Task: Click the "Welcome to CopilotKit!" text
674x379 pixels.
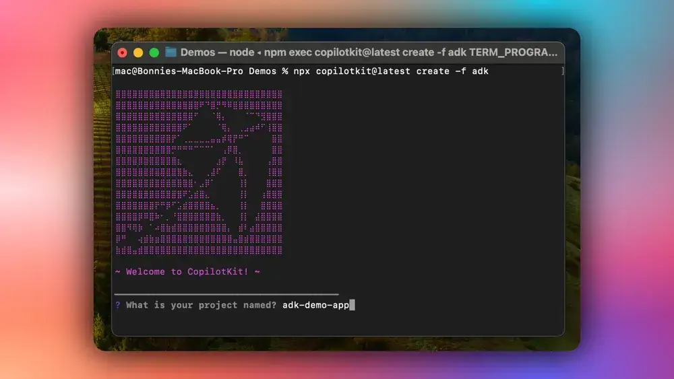Action: pos(187,272)
